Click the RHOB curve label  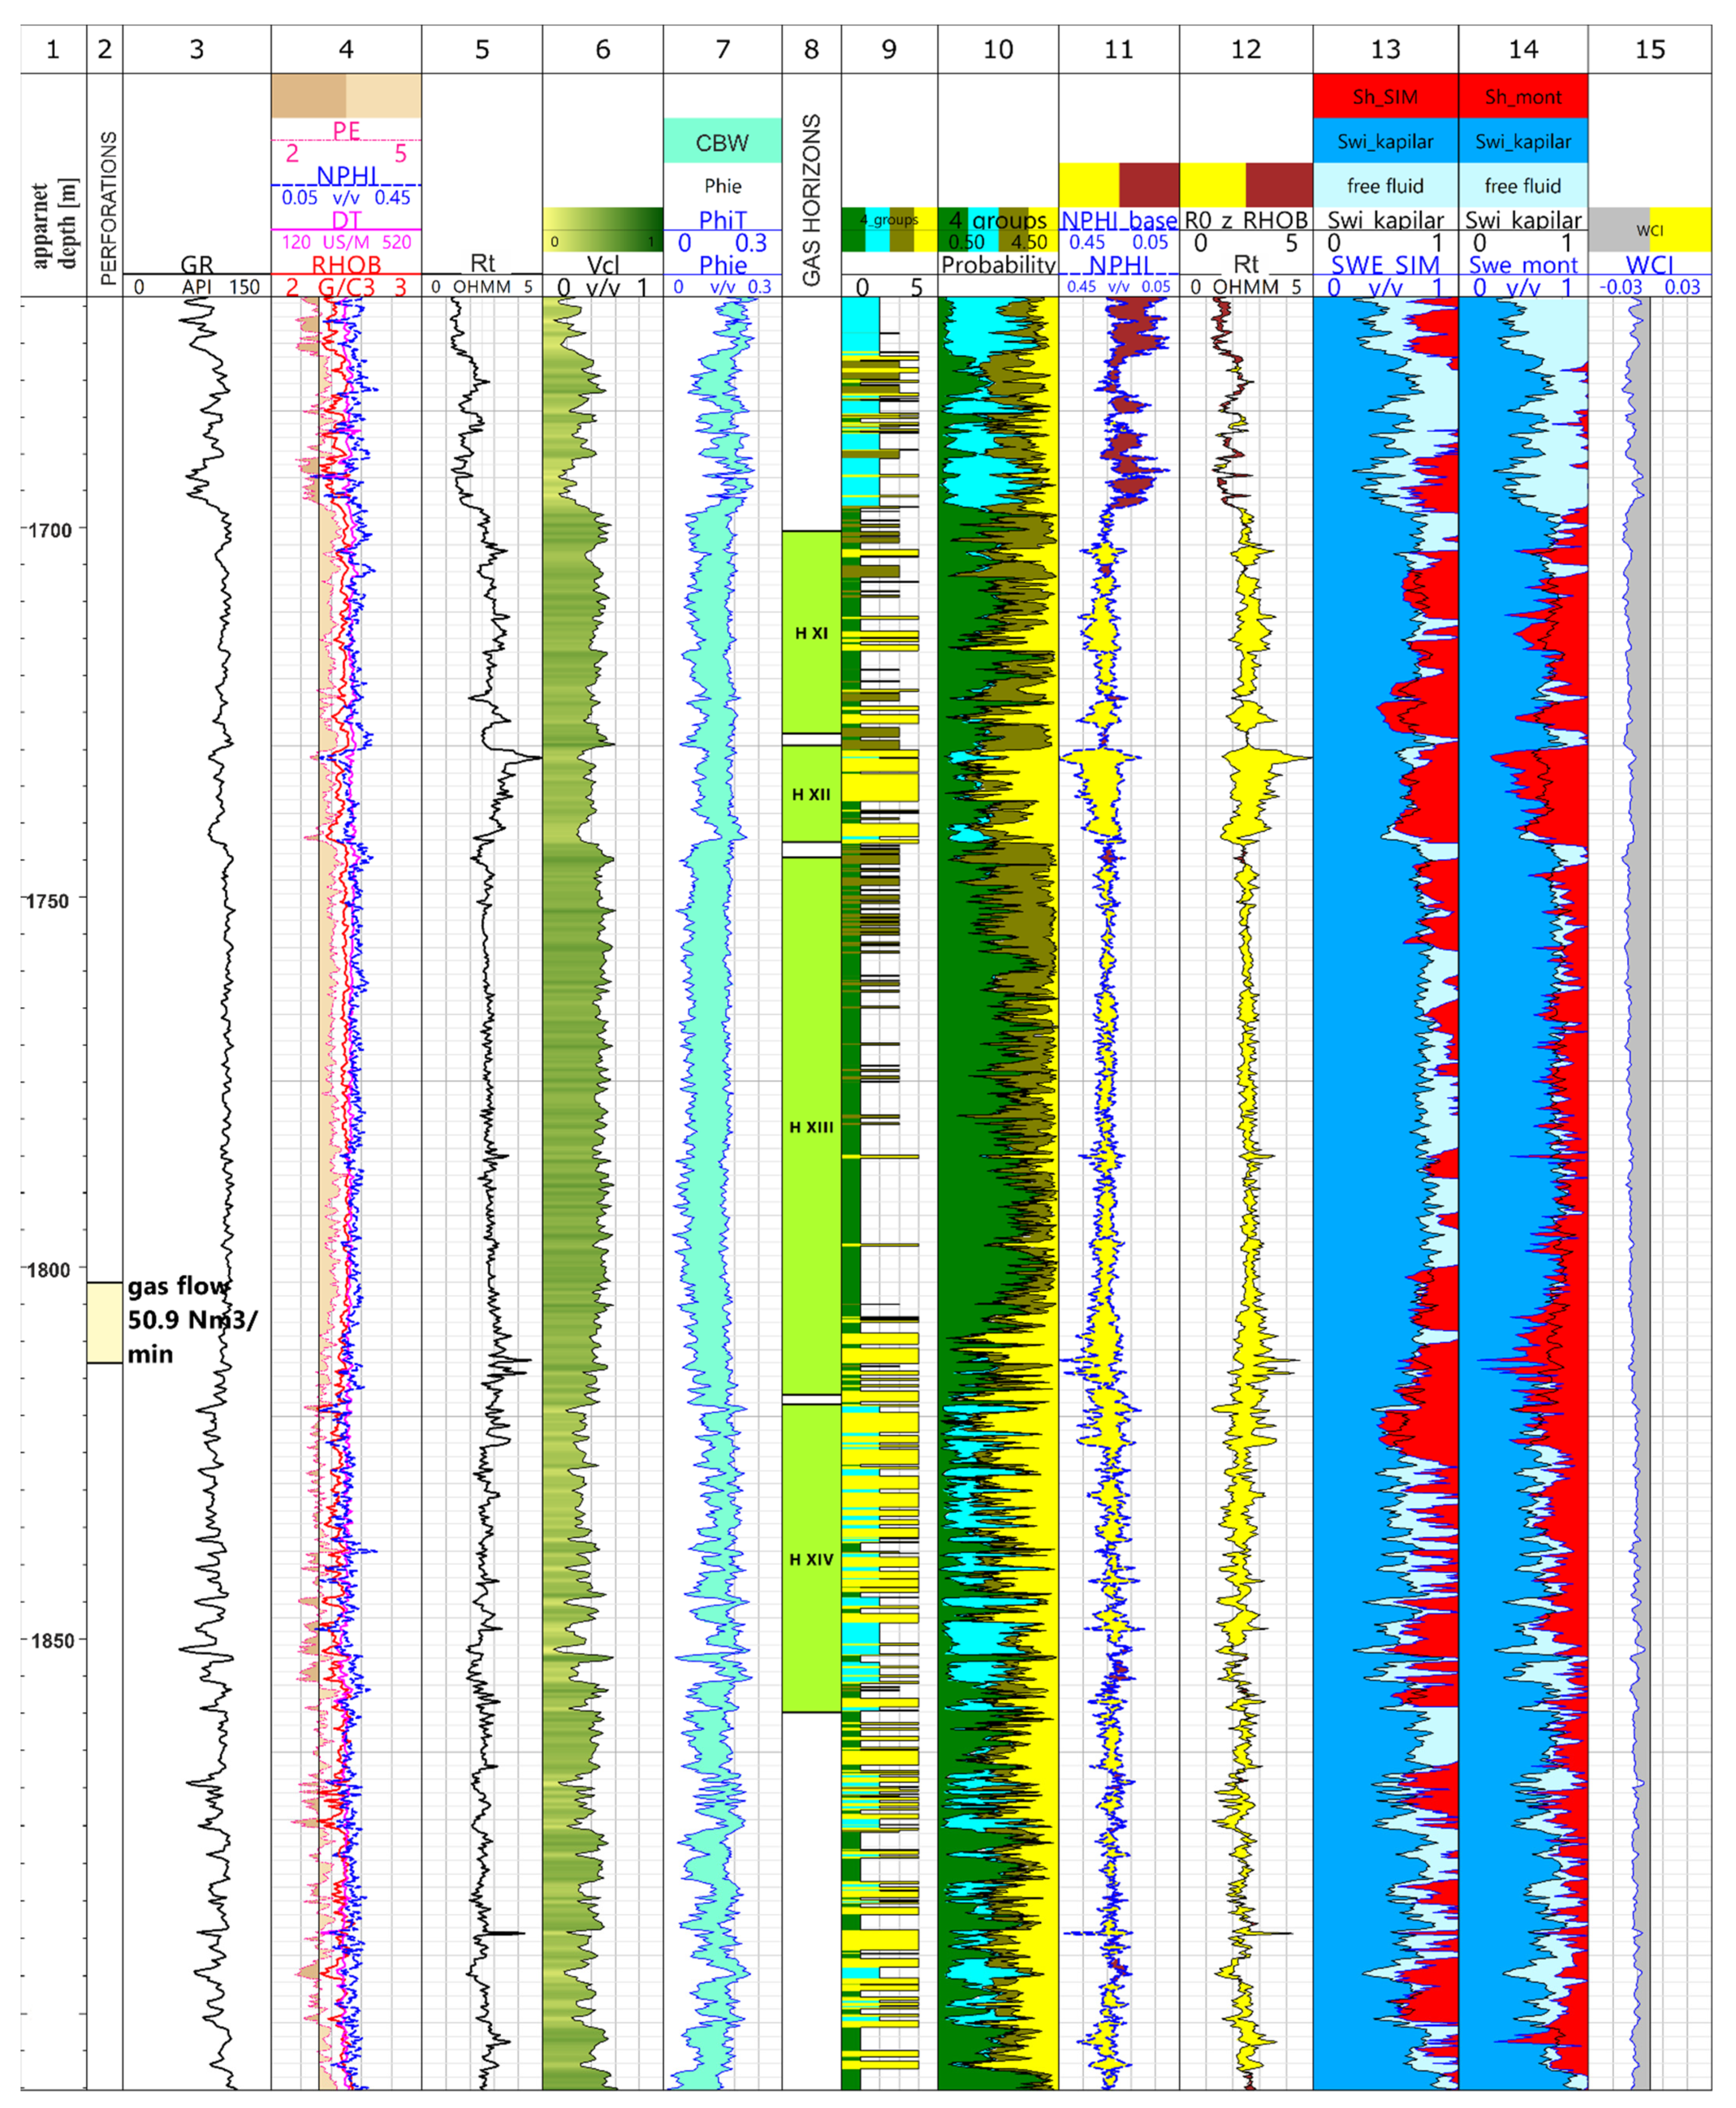346,265
